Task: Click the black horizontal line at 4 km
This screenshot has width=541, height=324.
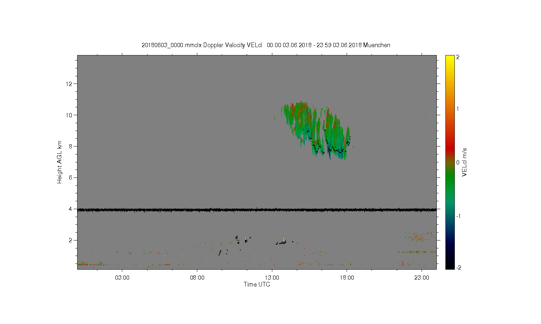Action: coord(257,210)
